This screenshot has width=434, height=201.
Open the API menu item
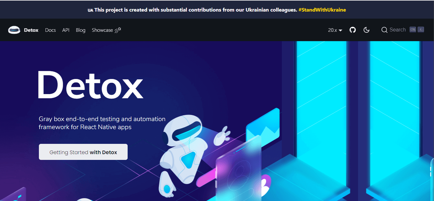(66, 30)
